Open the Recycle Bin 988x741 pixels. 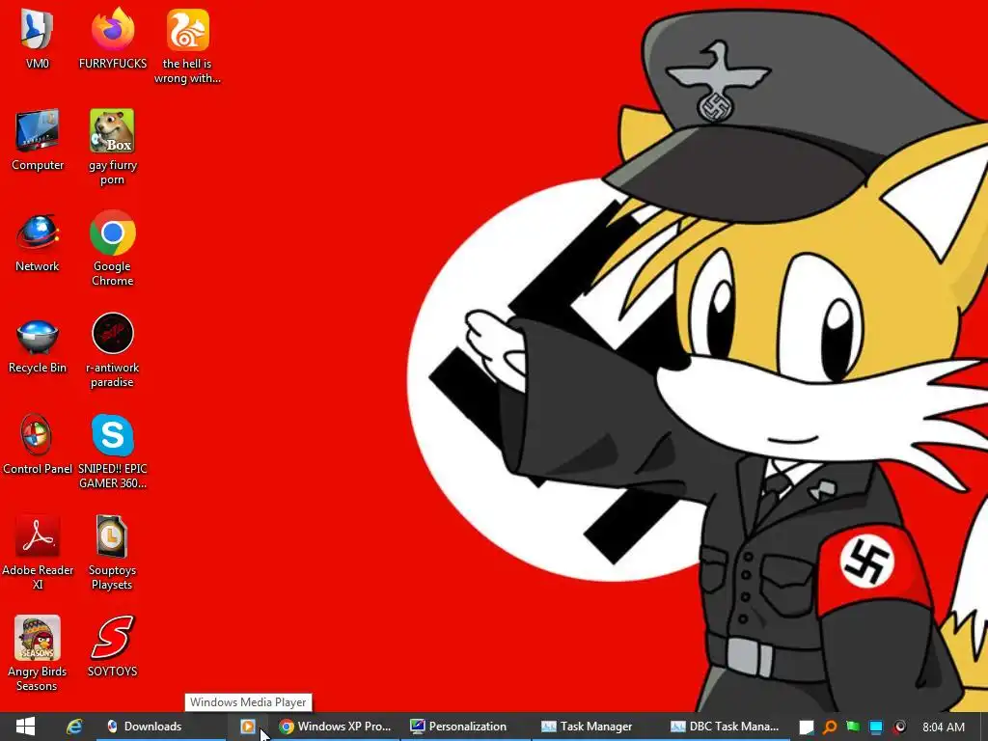click(38, 344)
